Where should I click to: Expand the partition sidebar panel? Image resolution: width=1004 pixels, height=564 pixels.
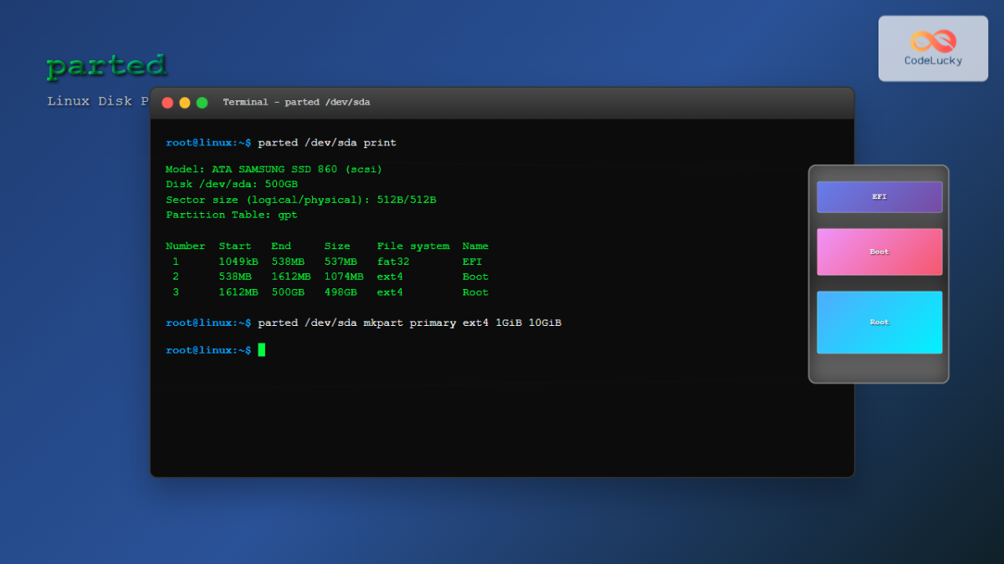[878, 273]
